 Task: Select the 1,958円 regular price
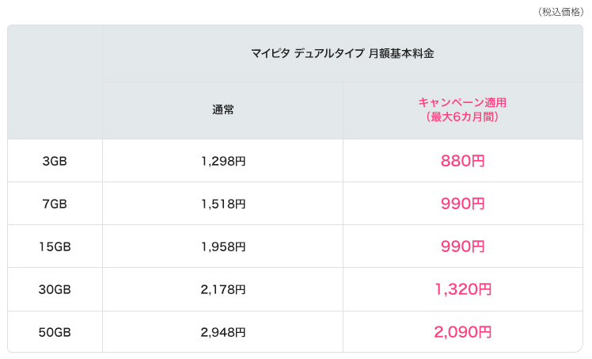223,246
